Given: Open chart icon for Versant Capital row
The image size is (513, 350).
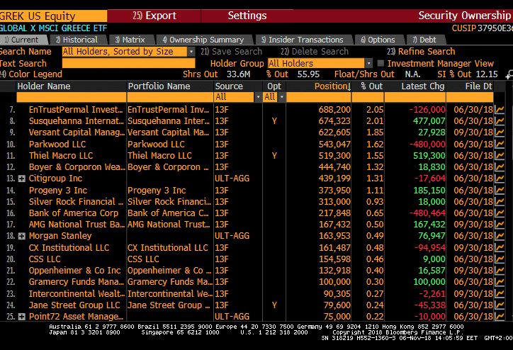Looking at the screenshot, I should coord(500,132).
